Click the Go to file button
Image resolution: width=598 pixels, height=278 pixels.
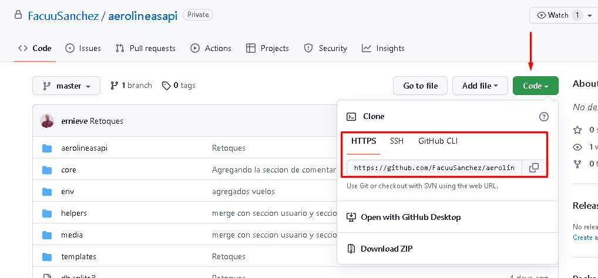[420, 86]
